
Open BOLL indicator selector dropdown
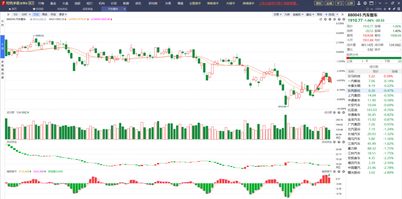tap(31, 19)
